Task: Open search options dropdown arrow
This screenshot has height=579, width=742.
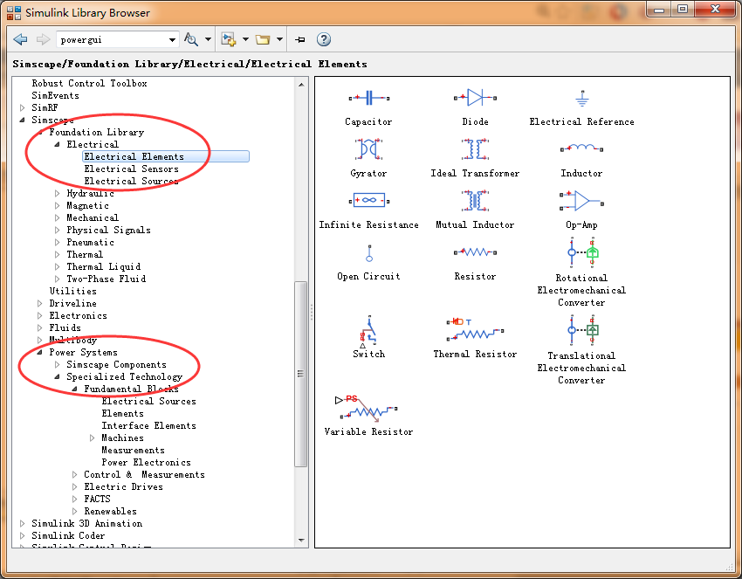Action: [x=208, y=39]
